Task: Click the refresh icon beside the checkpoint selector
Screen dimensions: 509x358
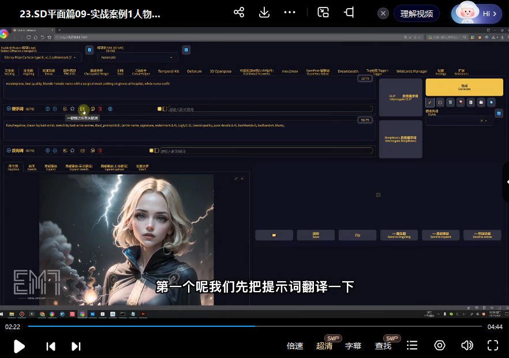Action: pyautogui.click(x=88, y=50)
